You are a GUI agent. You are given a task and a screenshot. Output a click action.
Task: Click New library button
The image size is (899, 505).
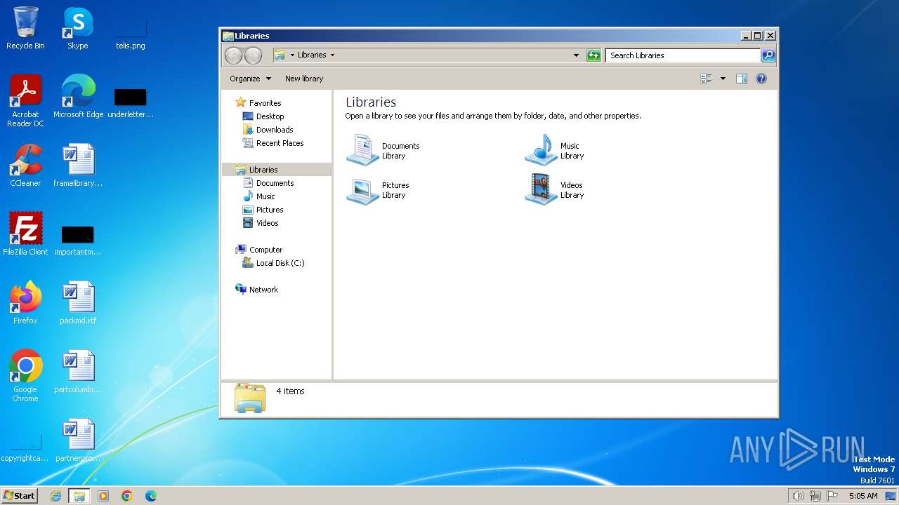(x=304, y=79)
